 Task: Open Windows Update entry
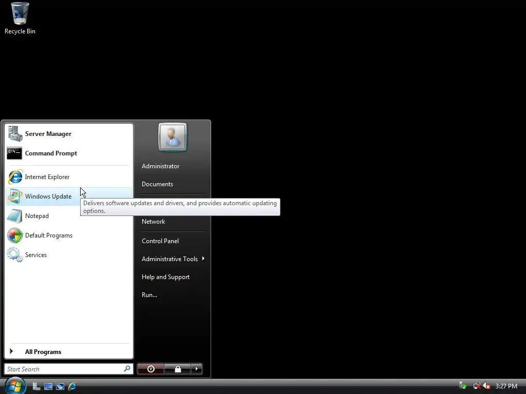tap(69, 196)
